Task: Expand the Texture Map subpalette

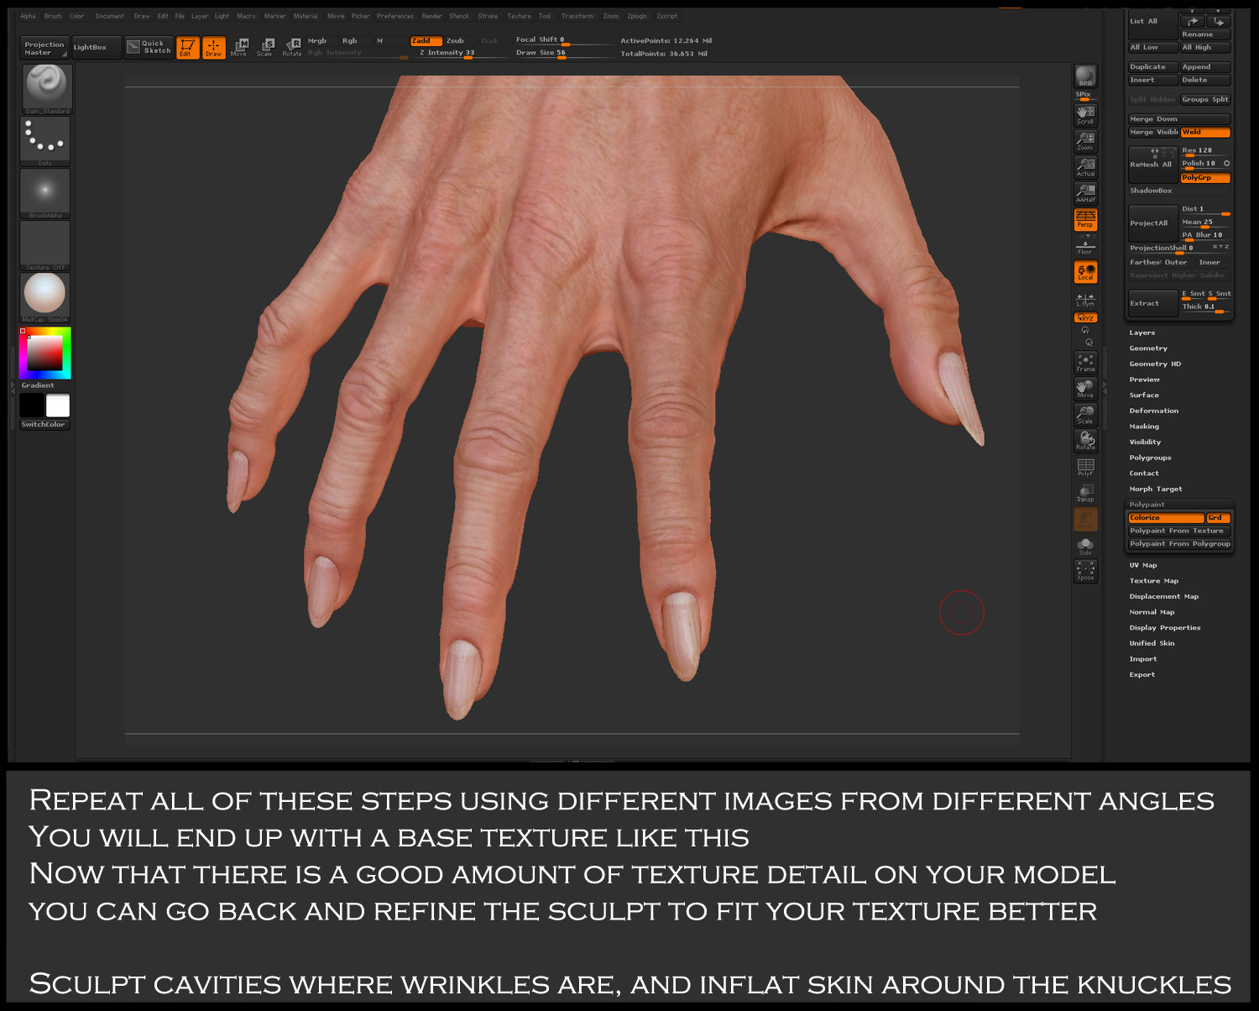Action: 1153,581
